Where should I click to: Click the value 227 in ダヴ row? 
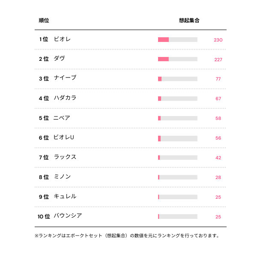(218, 60)
